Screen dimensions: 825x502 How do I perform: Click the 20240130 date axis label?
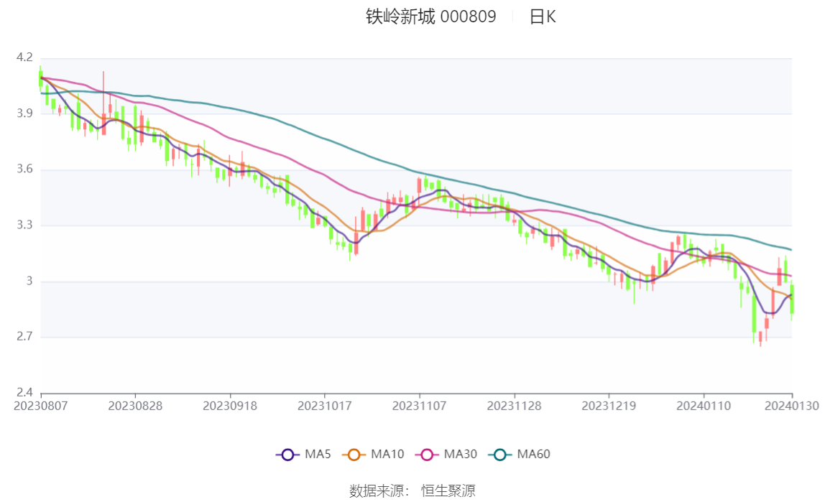coord(791,406)
